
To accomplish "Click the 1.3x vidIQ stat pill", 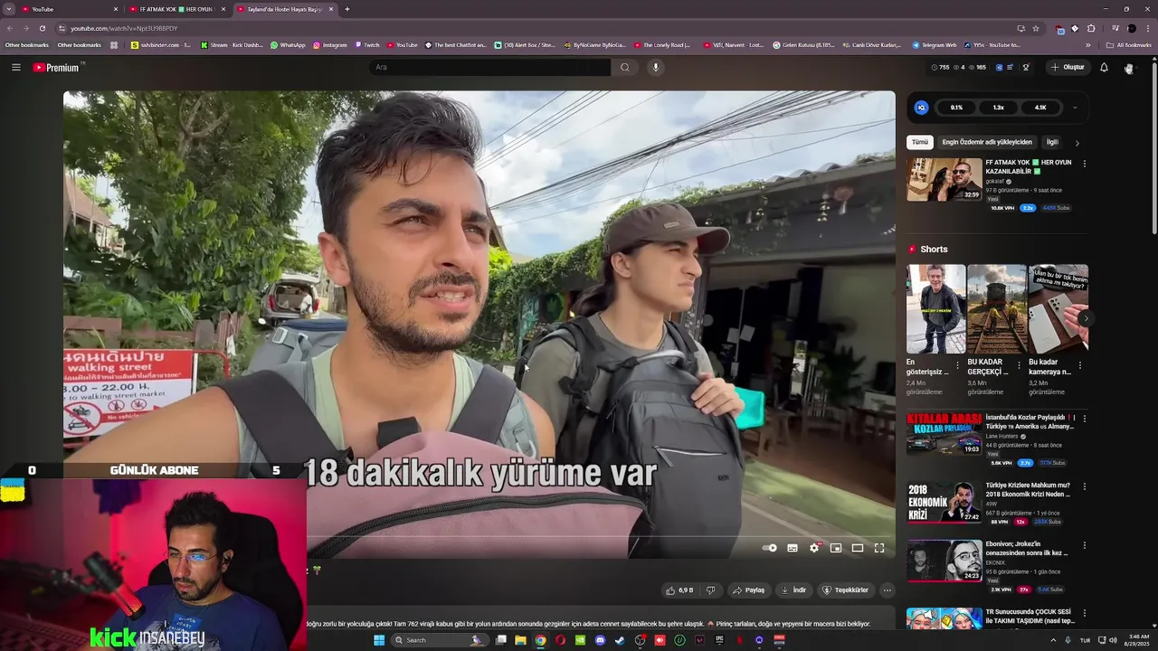I will coord(998,108).
